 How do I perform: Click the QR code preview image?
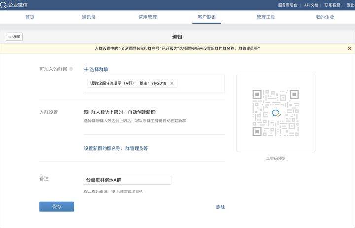coord(276,113)
